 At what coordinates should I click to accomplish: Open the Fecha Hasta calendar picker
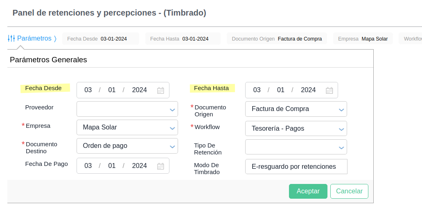click(x=329, y=90)
